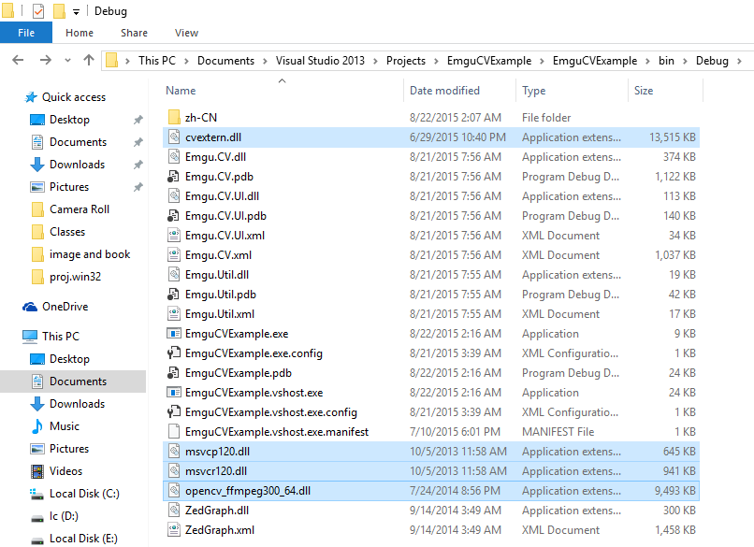Click the msvcr120.dll file icon
Viewport: 754px width, 547px height.
pos(174,471)
